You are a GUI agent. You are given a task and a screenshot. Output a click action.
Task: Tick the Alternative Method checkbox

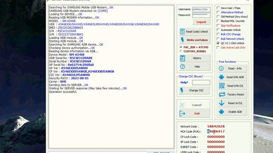click(218, 12)
